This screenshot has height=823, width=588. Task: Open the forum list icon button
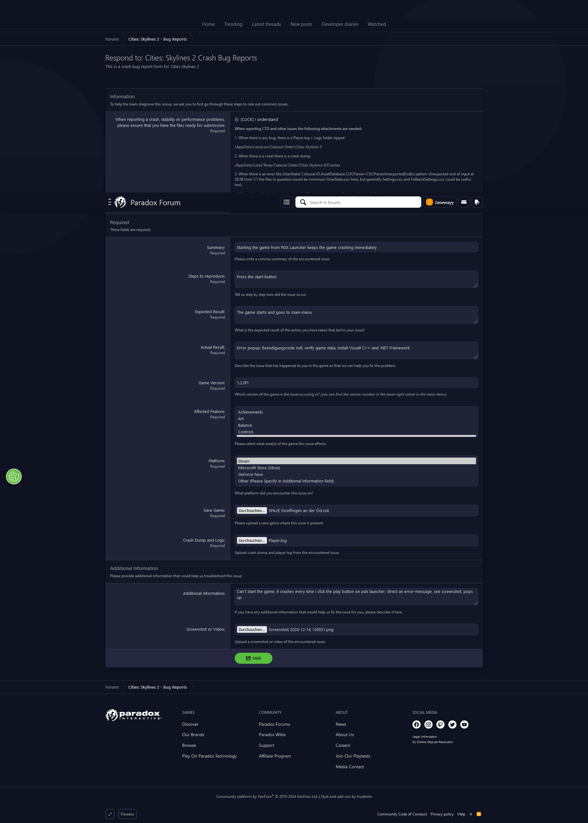click(287, 202)
